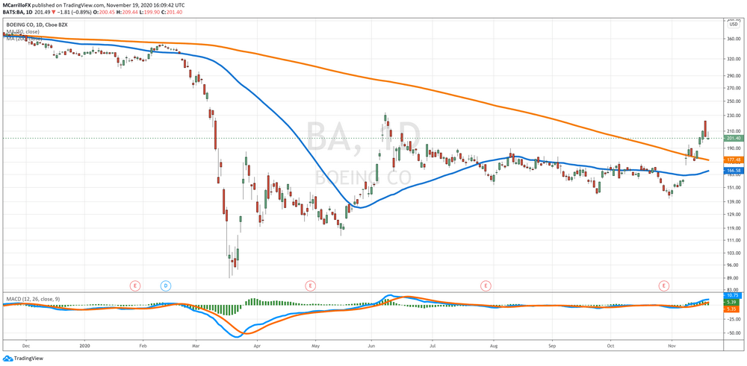Click the 360.00 price axis label

pyautogui.click(x=734, y=39)
